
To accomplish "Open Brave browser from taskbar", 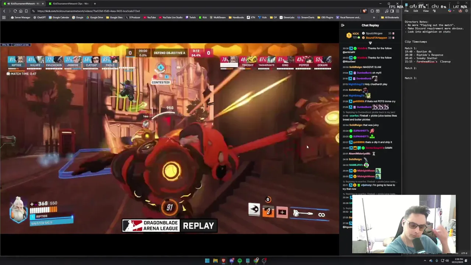I will click(x=223, y=261).
